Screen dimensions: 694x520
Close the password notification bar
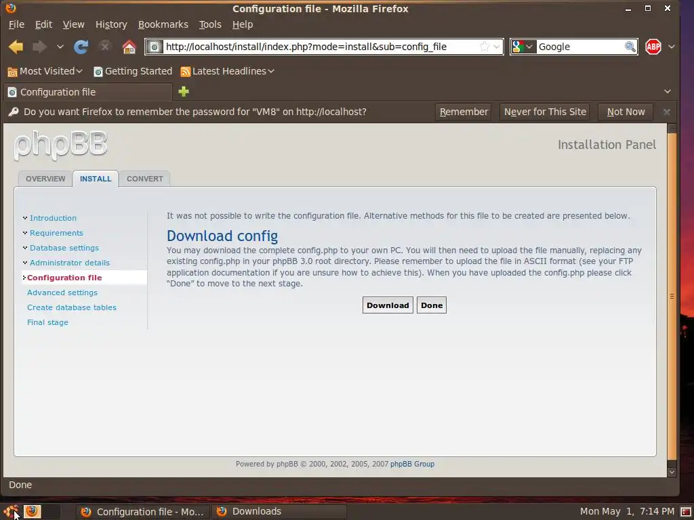(x=667, y=112)
